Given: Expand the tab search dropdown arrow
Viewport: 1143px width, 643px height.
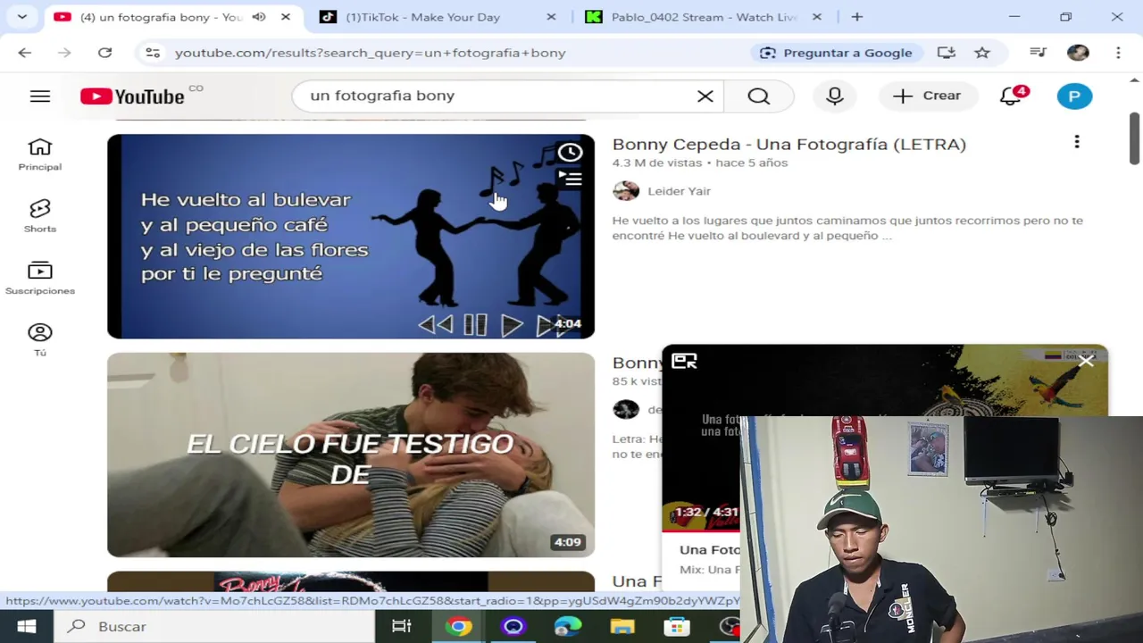Looking at the screenshot, I should click(x=21, y=17).
